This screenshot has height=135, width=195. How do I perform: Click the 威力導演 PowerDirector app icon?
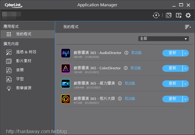(x=66, y=84)
